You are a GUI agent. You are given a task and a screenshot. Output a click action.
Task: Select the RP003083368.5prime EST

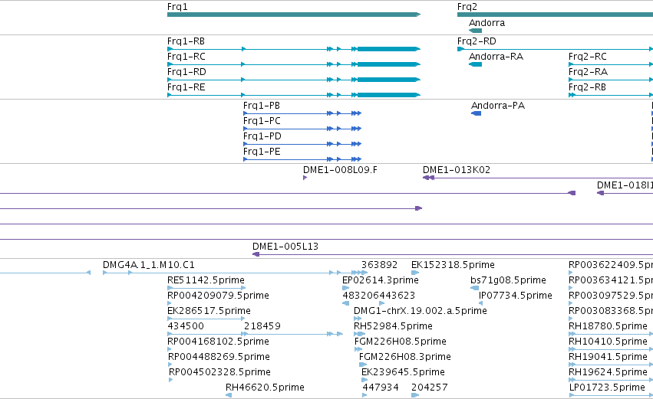click(x=570, y=319)
